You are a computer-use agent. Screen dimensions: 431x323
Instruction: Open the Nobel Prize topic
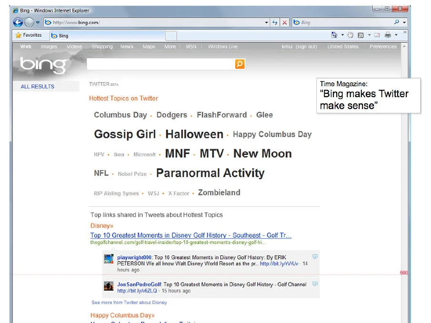[132, 174]
